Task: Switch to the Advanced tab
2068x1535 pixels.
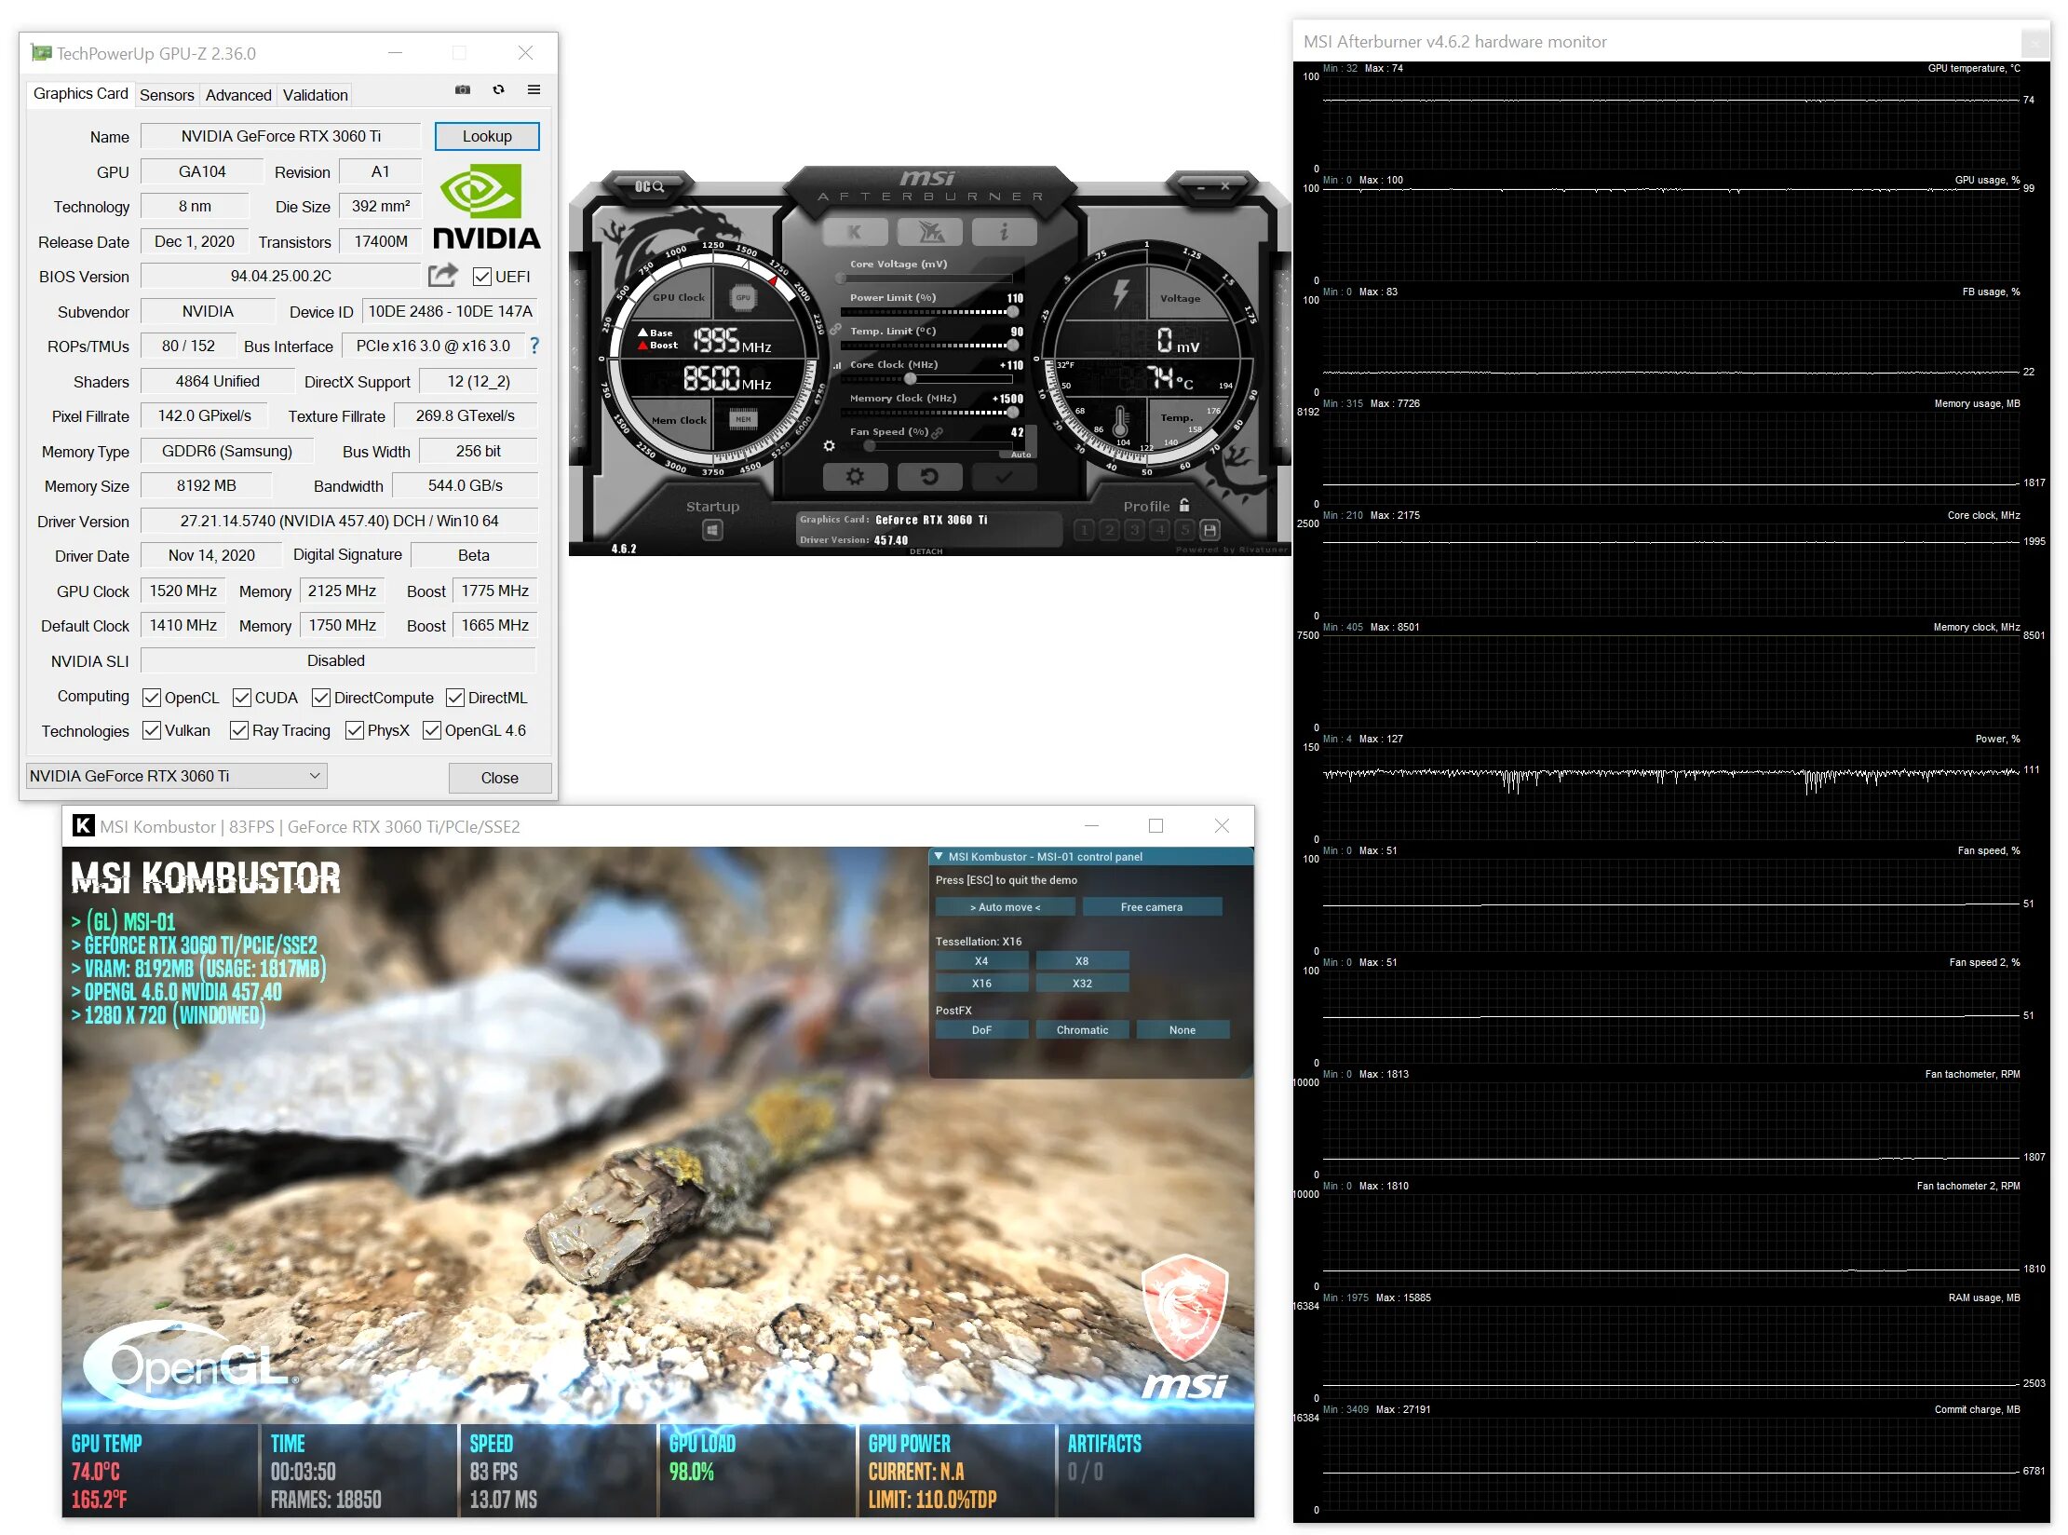Action: click(238, 95)
